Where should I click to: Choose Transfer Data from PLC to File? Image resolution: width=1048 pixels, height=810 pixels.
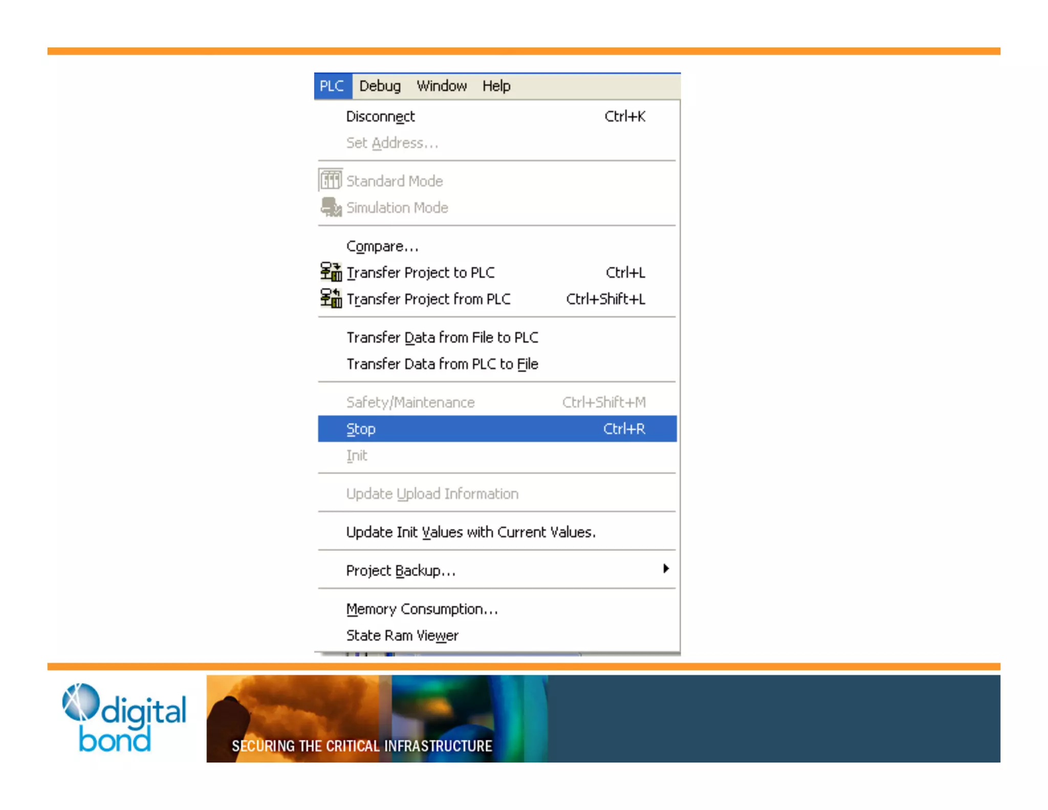442,364
